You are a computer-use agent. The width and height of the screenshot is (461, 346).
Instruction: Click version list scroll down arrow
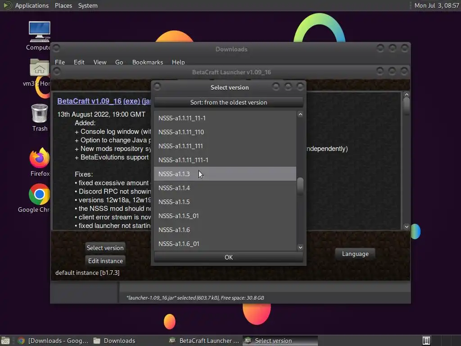[300, 247]
